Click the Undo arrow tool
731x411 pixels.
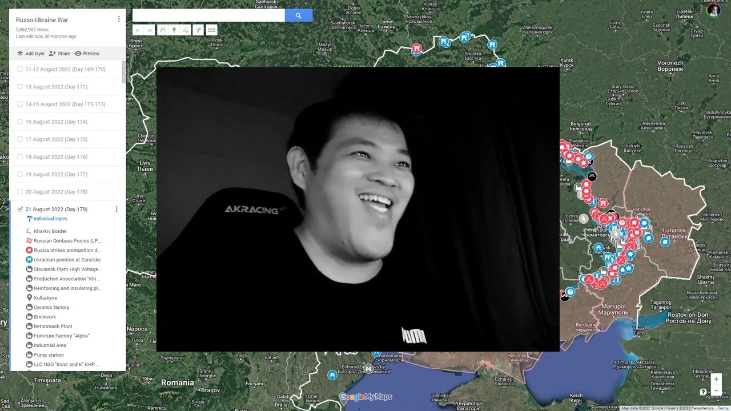tap(138, 30)
